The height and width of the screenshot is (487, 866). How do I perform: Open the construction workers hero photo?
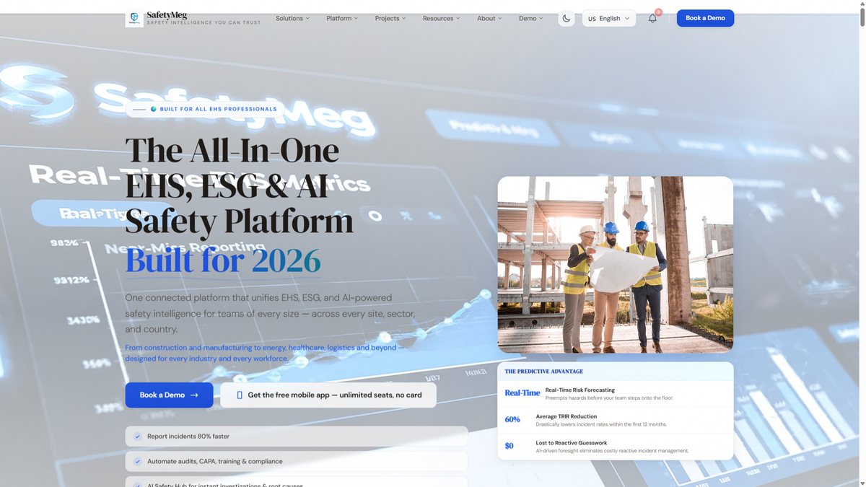pos(616,264)
